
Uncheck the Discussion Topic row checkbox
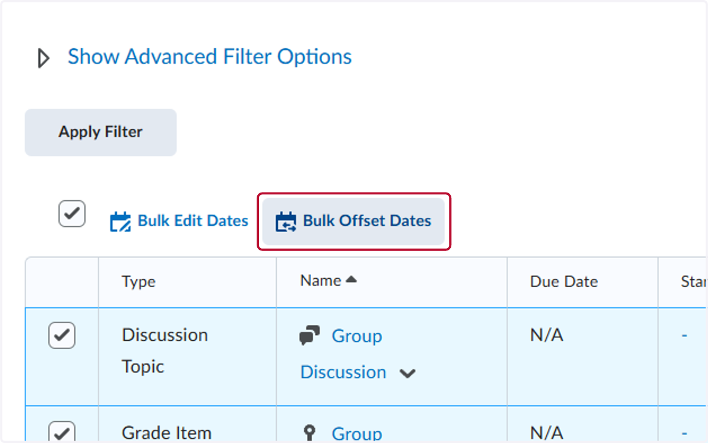(x=62, y=335)
